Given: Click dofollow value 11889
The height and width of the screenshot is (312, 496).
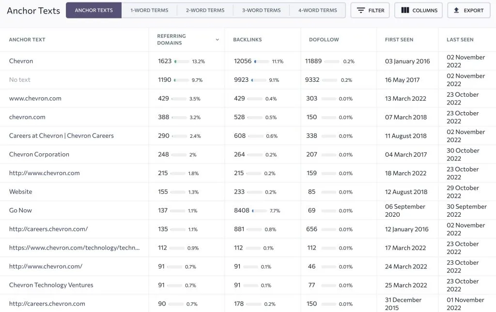Looking at the screenshot, I should click(313, 61).
